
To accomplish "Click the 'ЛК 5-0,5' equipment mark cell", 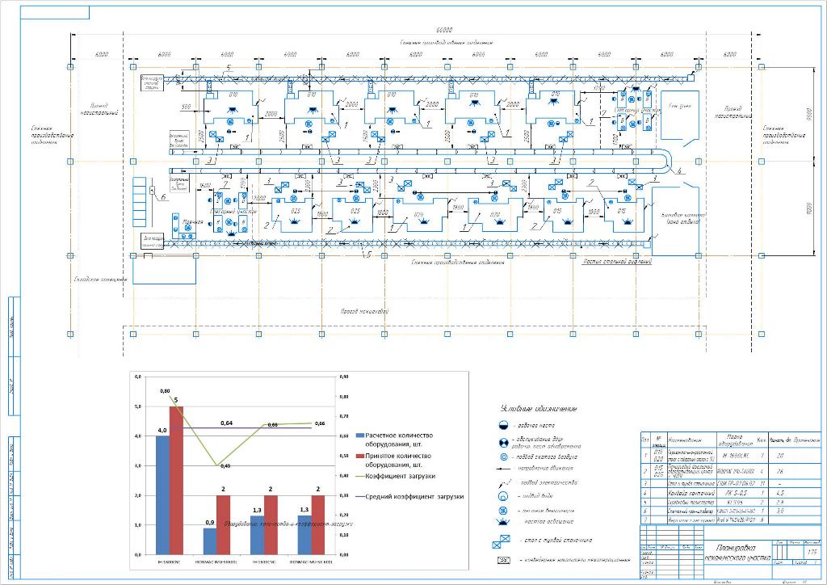I will [x=735, y=493].
